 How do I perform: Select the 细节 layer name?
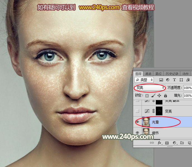click(155, 133)
